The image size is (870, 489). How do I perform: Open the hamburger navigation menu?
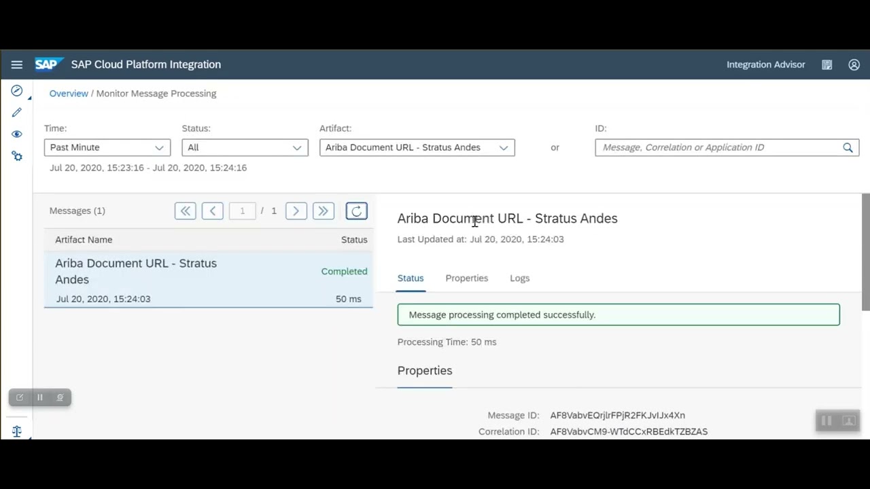click(17, 65)
